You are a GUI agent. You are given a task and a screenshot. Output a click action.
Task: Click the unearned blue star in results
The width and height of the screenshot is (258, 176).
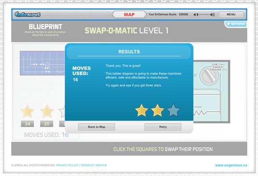coord(173,110)
